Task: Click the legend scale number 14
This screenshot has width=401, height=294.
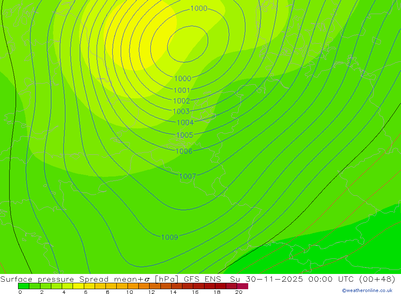Action: tap(173, 292)
